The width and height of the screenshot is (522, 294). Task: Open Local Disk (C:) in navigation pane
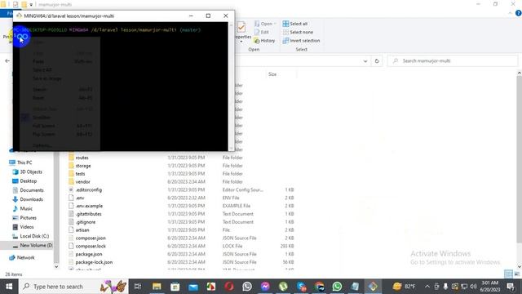34,236
